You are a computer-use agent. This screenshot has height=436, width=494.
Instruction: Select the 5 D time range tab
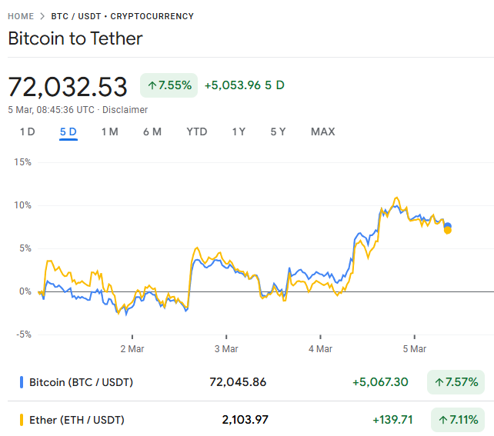(68, 131)
